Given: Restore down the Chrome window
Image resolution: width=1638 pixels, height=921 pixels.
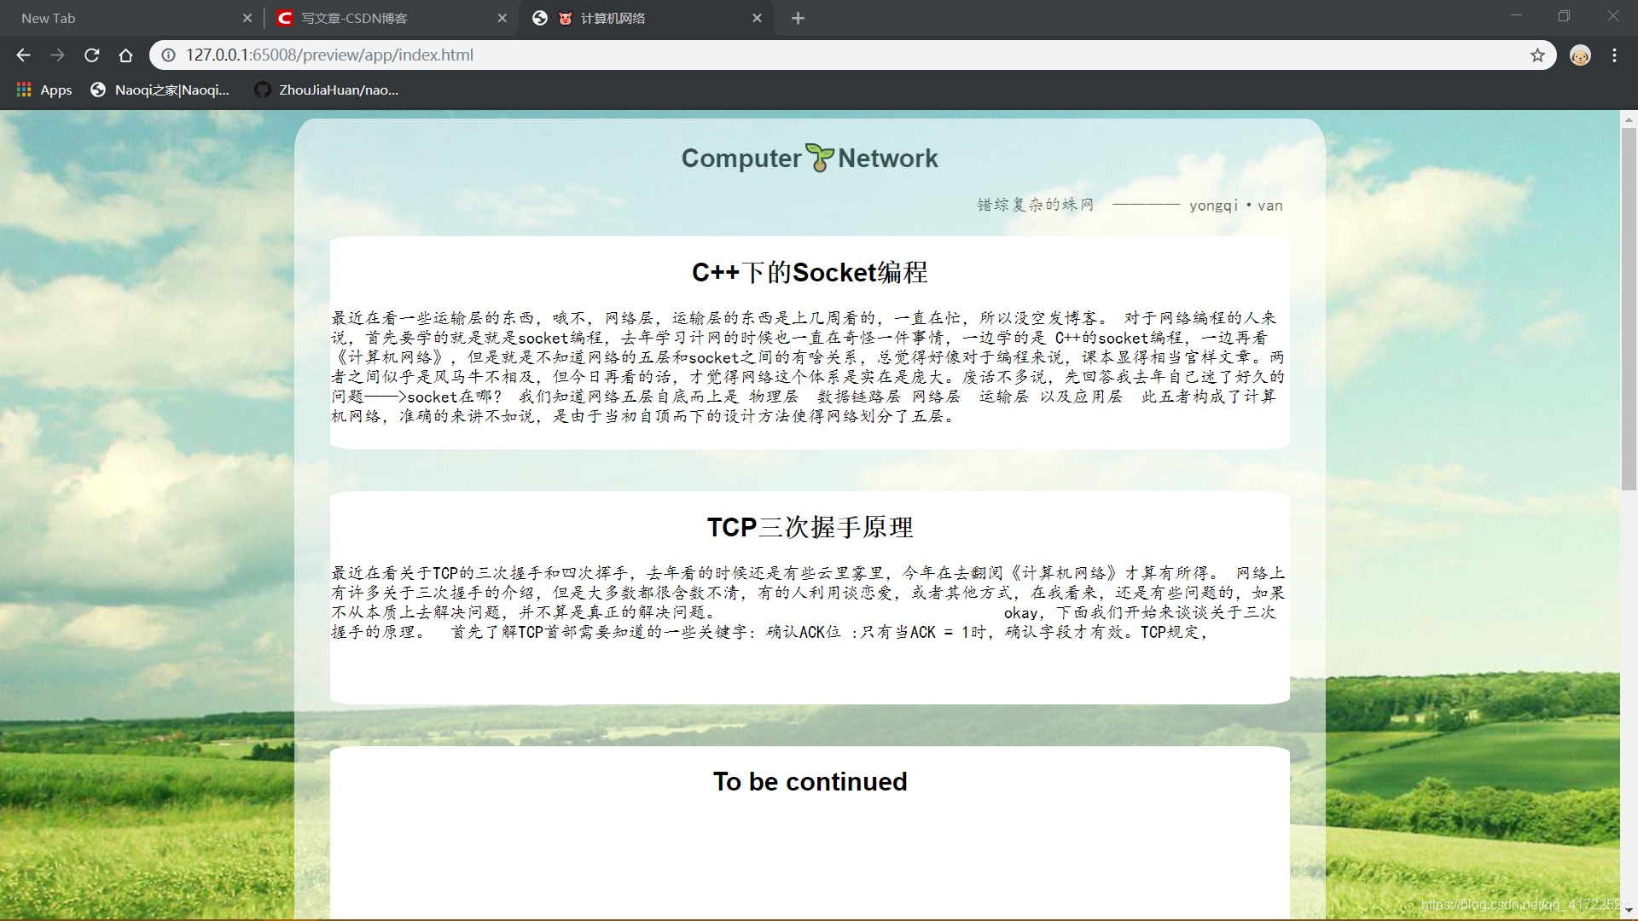Looking at the screenshot, I should tap(1564, 16).
